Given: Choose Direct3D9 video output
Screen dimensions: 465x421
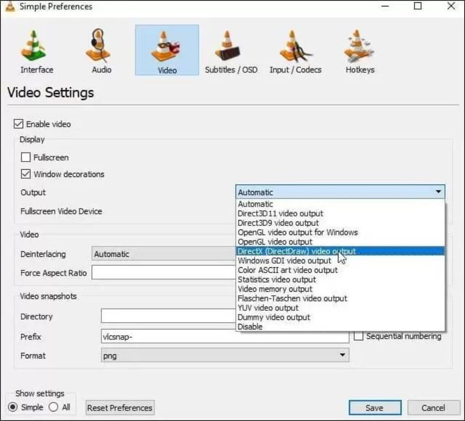Looking at the screenshot, I should click(x=340, y=223).
